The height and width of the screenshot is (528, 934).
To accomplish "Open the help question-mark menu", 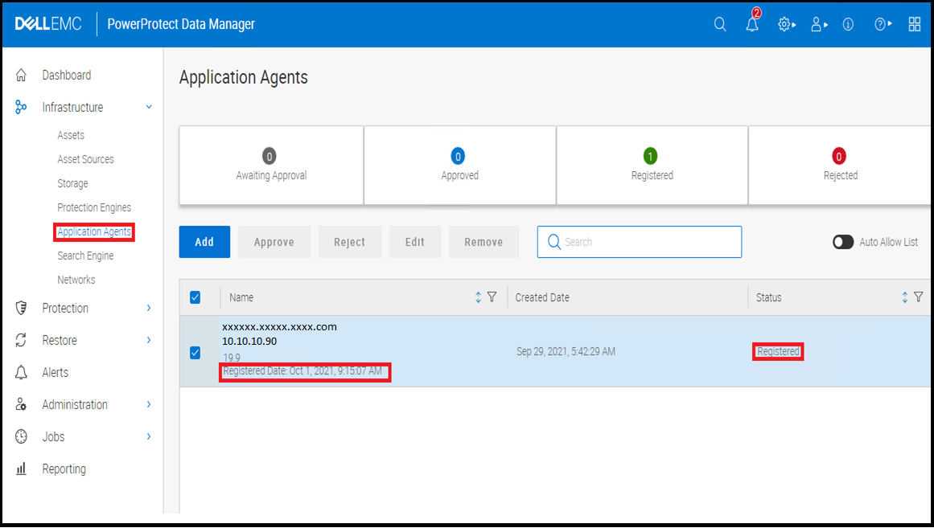I will (883, 24).
